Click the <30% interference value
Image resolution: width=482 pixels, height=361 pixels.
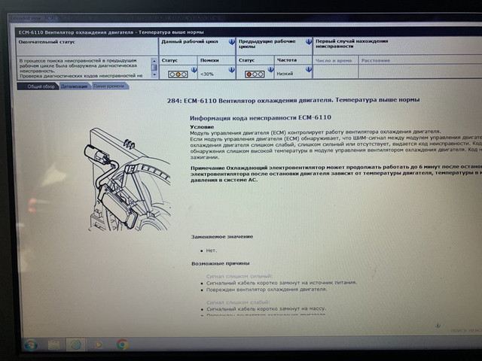[207, 74]
